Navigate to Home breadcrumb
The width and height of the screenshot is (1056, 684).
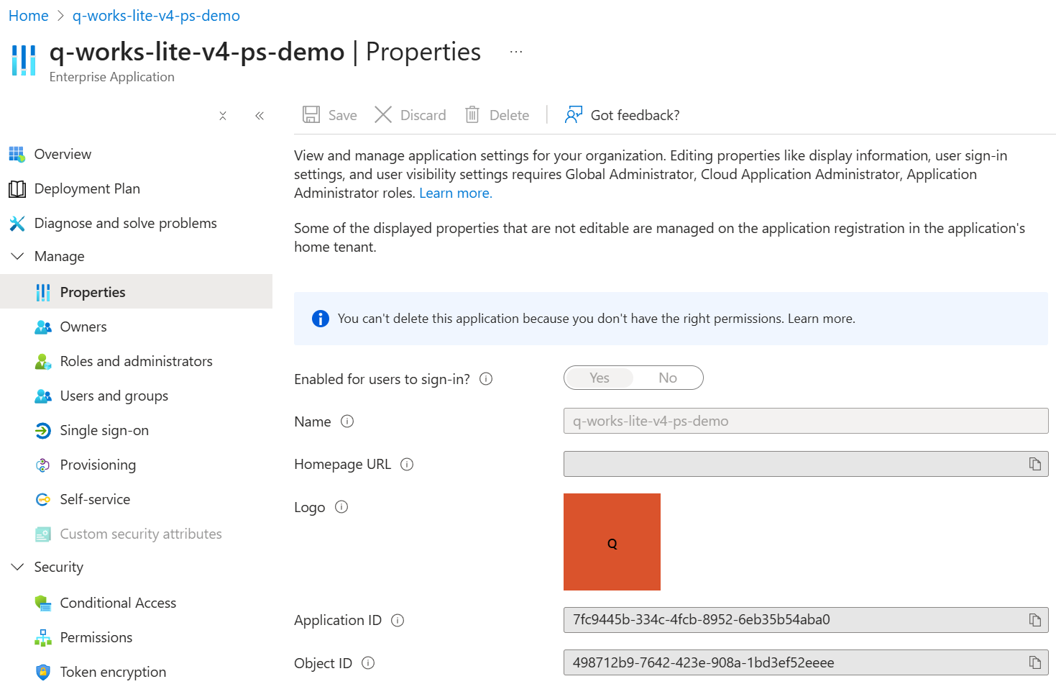pyautogui.click(x=29, y=16)
